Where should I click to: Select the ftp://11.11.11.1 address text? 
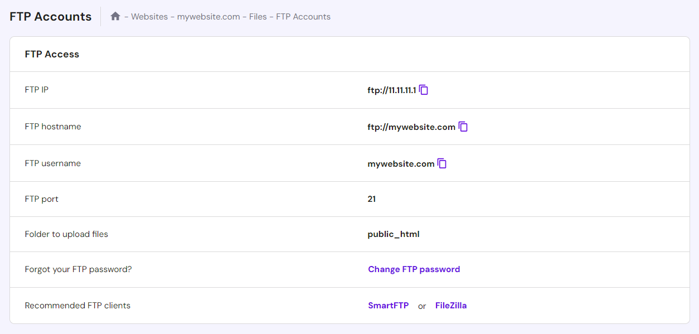(x=391, y=90)
